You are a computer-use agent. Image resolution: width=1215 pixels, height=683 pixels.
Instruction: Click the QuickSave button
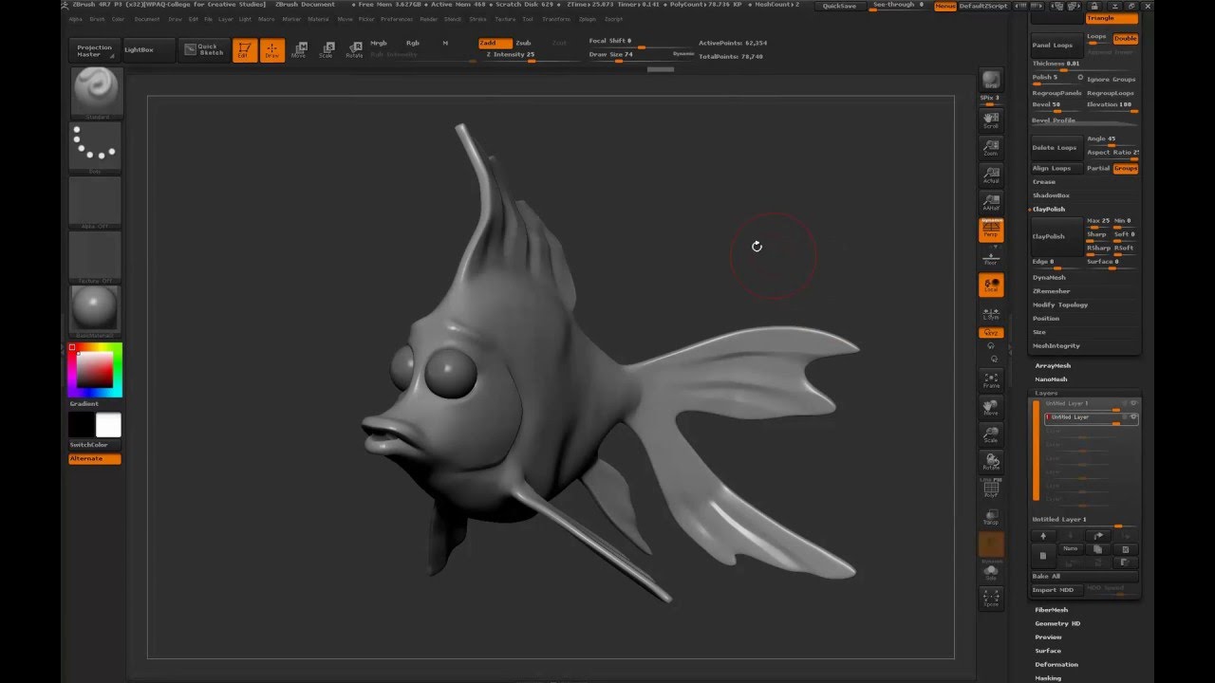[838, 6]
